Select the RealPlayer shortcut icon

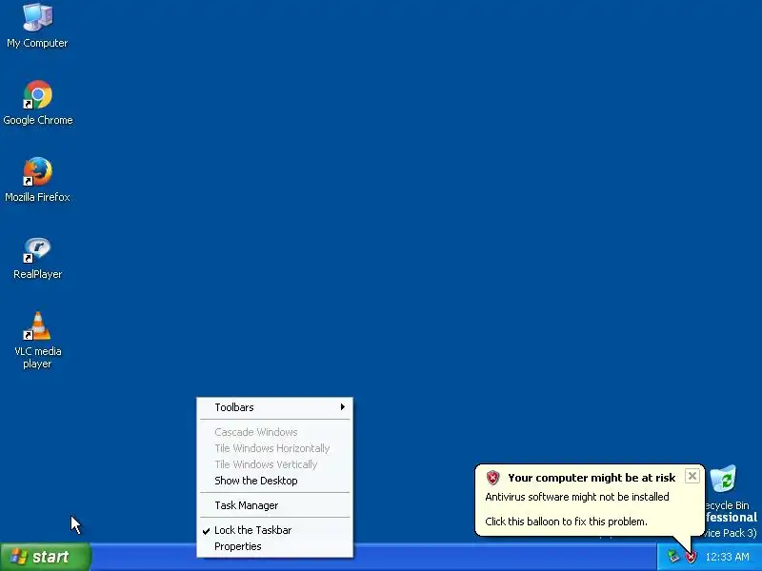pos(37,249)
